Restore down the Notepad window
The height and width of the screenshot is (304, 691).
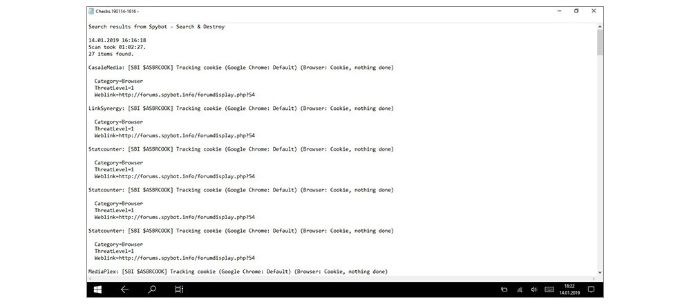[576, 11]
